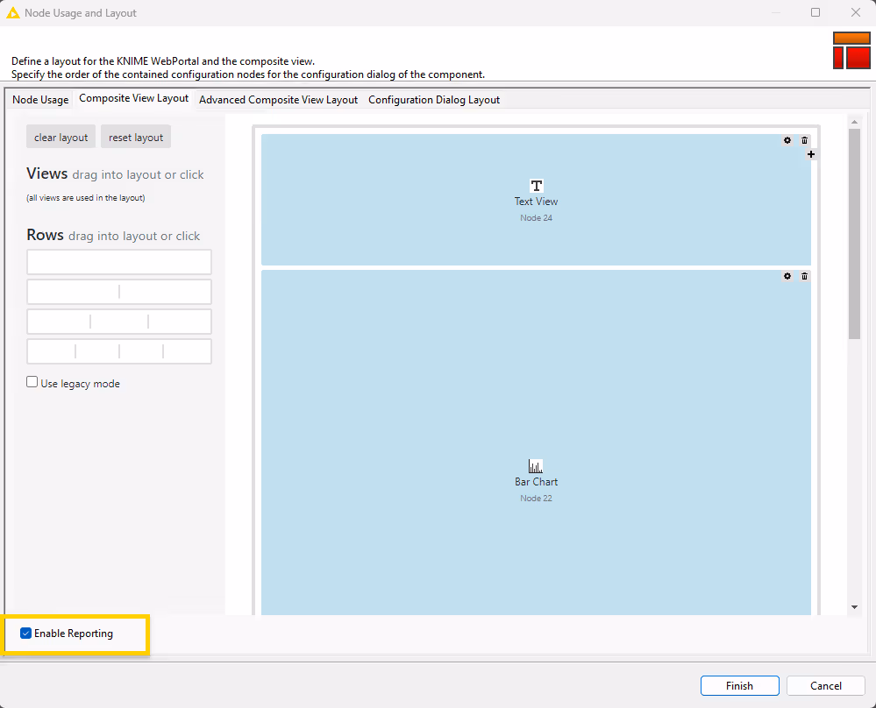This screenshot has width=876, height=708.
Task: Delete the Bar Chart row via trash icon
Action: click(x=804, y=276)
